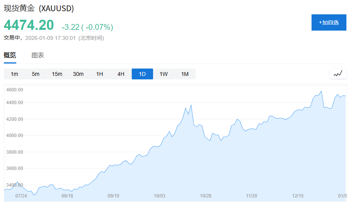The height and width of the screenshot is (206, 353).
Task: Click the 12/15 date axis marker
Action: click(x=298, y=196)
